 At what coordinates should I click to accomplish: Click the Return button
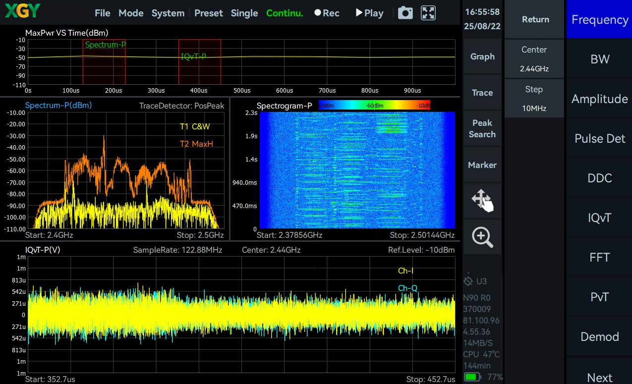[x=535, y=19]
